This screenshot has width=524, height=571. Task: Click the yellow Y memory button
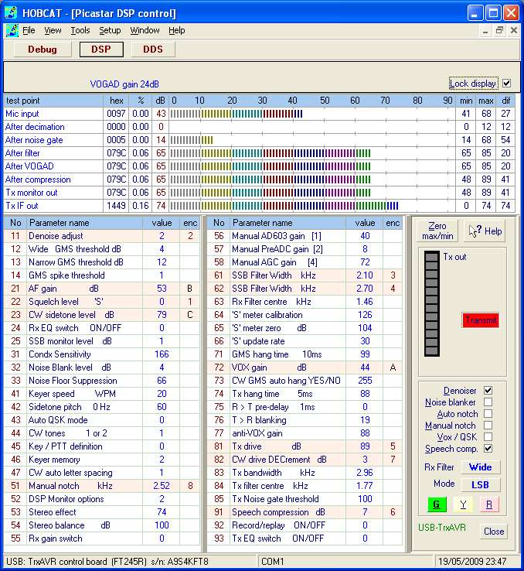tap(462, 504)
